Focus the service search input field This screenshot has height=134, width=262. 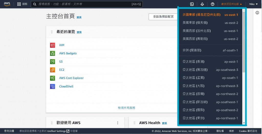pyautogui.click(x=87, y=4)
